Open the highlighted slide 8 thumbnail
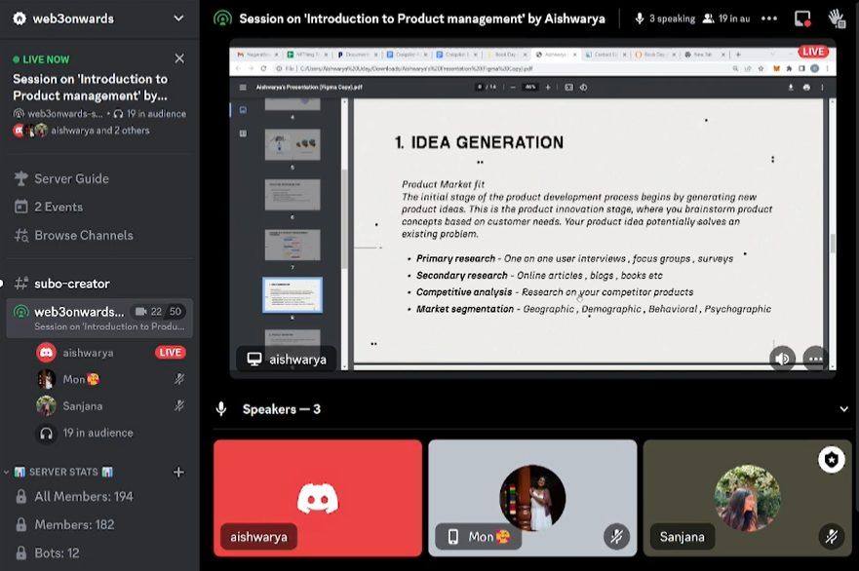This screenshot has height=571, width=859. click(x=293, y=295)
